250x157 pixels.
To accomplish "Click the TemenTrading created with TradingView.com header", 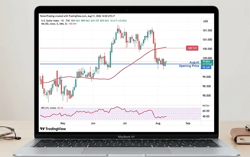I will tap(77, 16).
